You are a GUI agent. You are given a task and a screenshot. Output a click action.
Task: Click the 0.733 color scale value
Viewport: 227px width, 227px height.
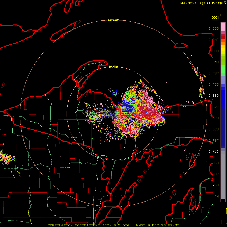(214, 84)
